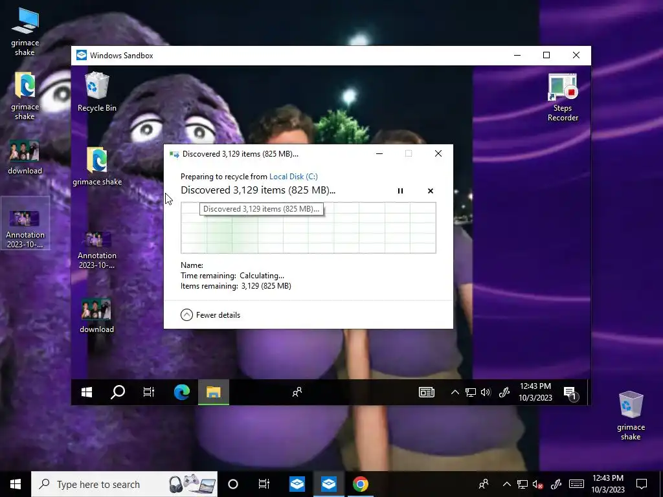Open volume control in the sandbox tray
Screen dimensions: 663x497
[x=486, y=392]
